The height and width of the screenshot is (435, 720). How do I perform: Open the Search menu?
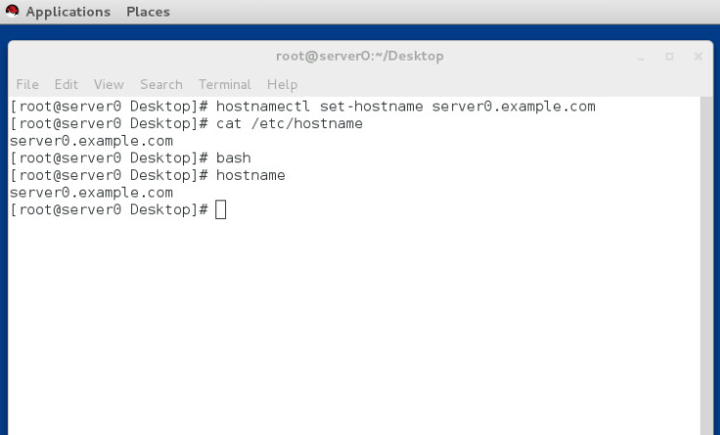(160, 84)
